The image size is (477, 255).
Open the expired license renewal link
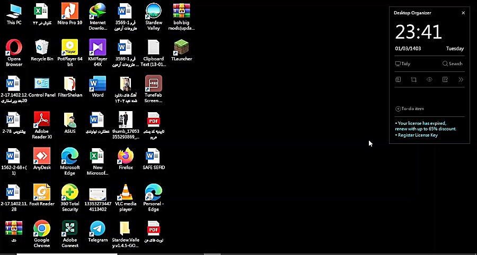pyautogui.click(x=426, y=126)
